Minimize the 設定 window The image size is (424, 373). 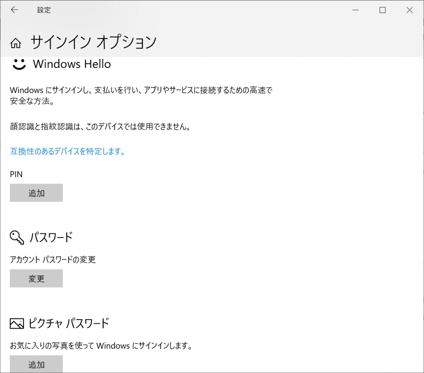click(356, 10)
